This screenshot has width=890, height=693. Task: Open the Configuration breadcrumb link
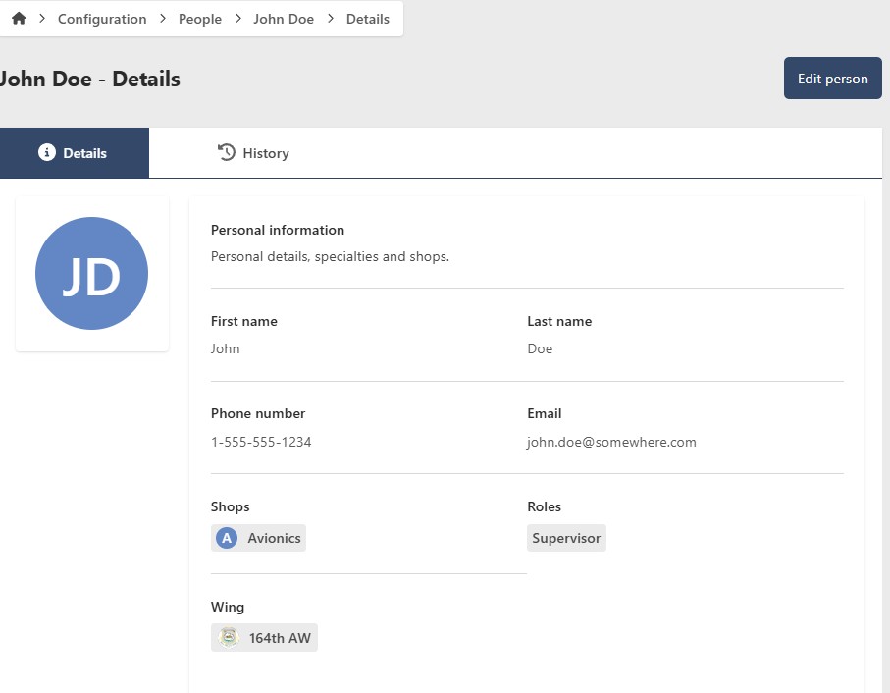pos(101,18)
